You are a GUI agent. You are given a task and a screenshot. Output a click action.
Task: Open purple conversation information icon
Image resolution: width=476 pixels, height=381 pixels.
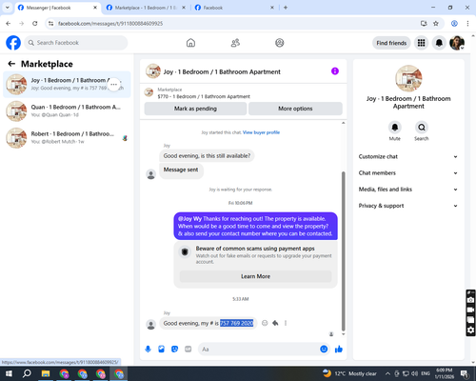click(335, 71)
